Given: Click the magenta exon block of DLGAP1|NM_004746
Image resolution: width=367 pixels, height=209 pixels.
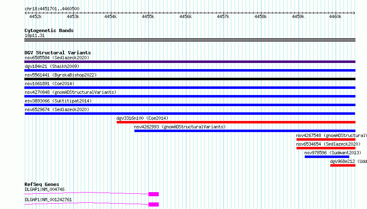Looking at the screenshot, I should [153, 194].
